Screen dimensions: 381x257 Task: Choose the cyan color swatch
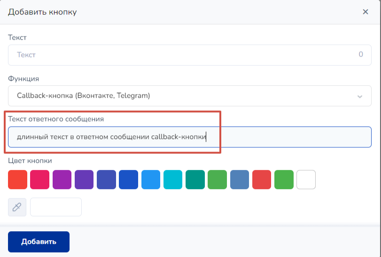[x=173, y=179]
